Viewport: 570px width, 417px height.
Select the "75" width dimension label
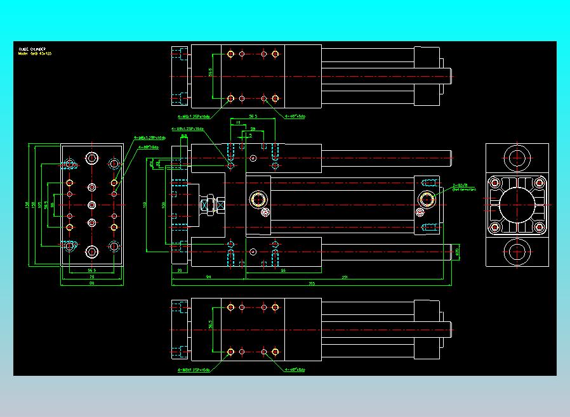(x=91, y=276)
